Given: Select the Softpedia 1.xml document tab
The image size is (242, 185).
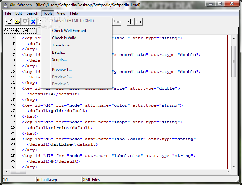Looking at the screenshot, I should [x=20, y=31].
